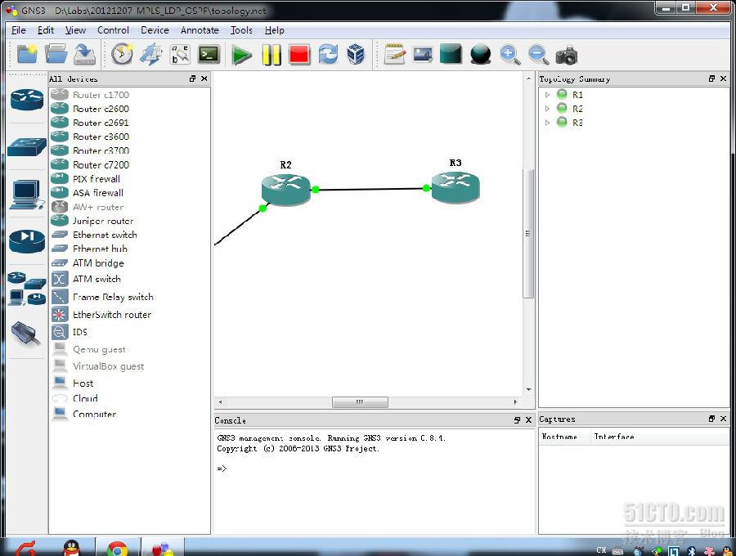Toggle interface labels with the abc icon
This screenshot has width=736, height=556.
tap(180, 55)
